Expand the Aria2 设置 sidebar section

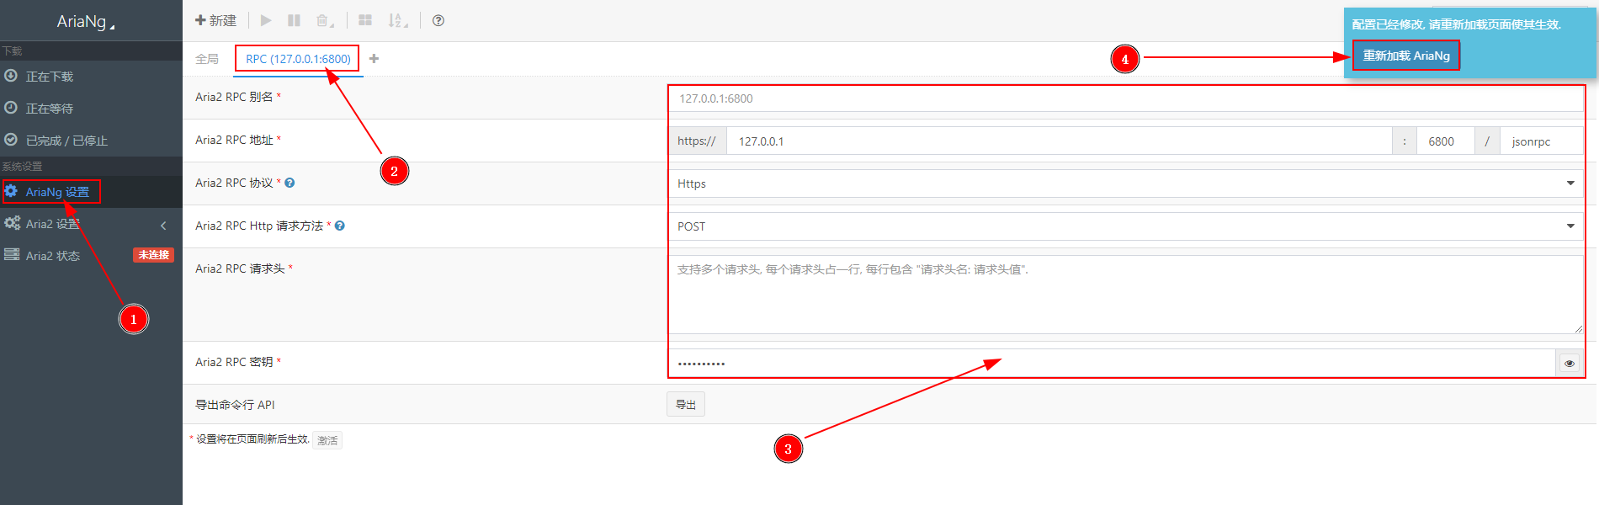[84, 224]
